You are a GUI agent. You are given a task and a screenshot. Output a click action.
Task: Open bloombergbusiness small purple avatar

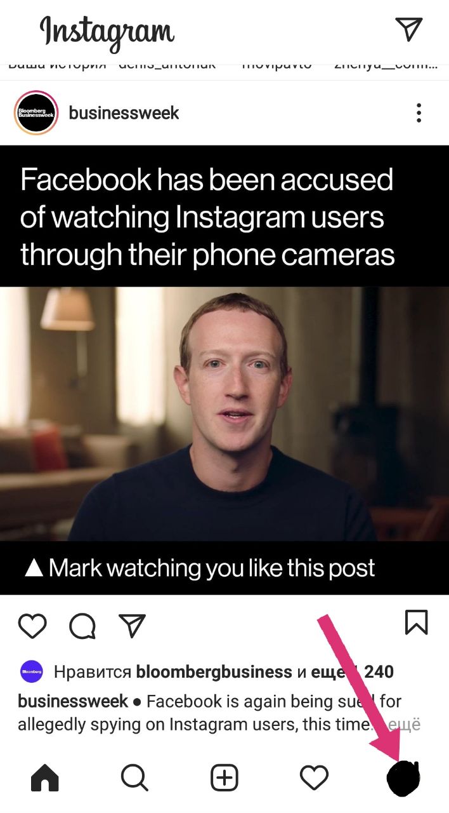click(x=32, y=671)
